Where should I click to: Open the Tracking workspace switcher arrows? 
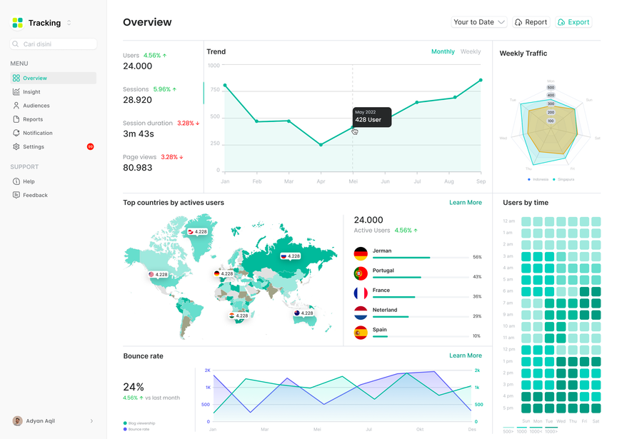click(69, 22)
